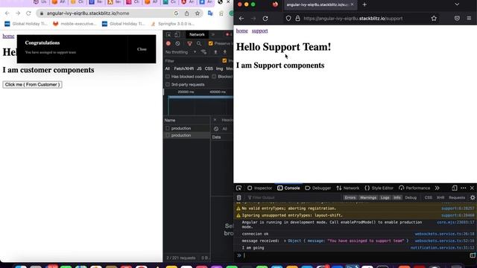477x268 pixels.
Task: Check the Has blocked cookies checkbox
Action: [168, 77]
